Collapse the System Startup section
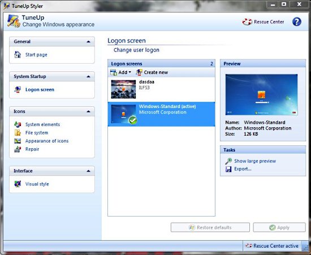 [88, 76]
